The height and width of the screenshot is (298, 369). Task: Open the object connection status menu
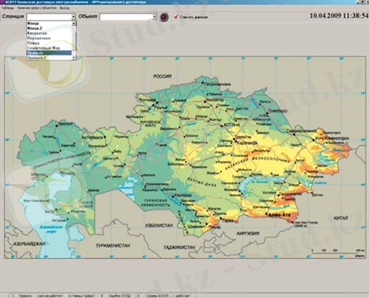point(37,8)
